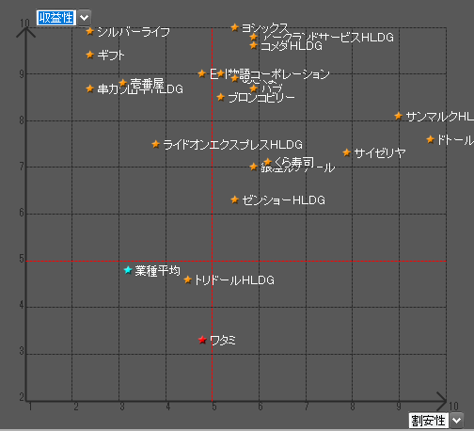Click the cyan 業種平均 star marker
Screen dimensions: 474x431
(128, 270)
